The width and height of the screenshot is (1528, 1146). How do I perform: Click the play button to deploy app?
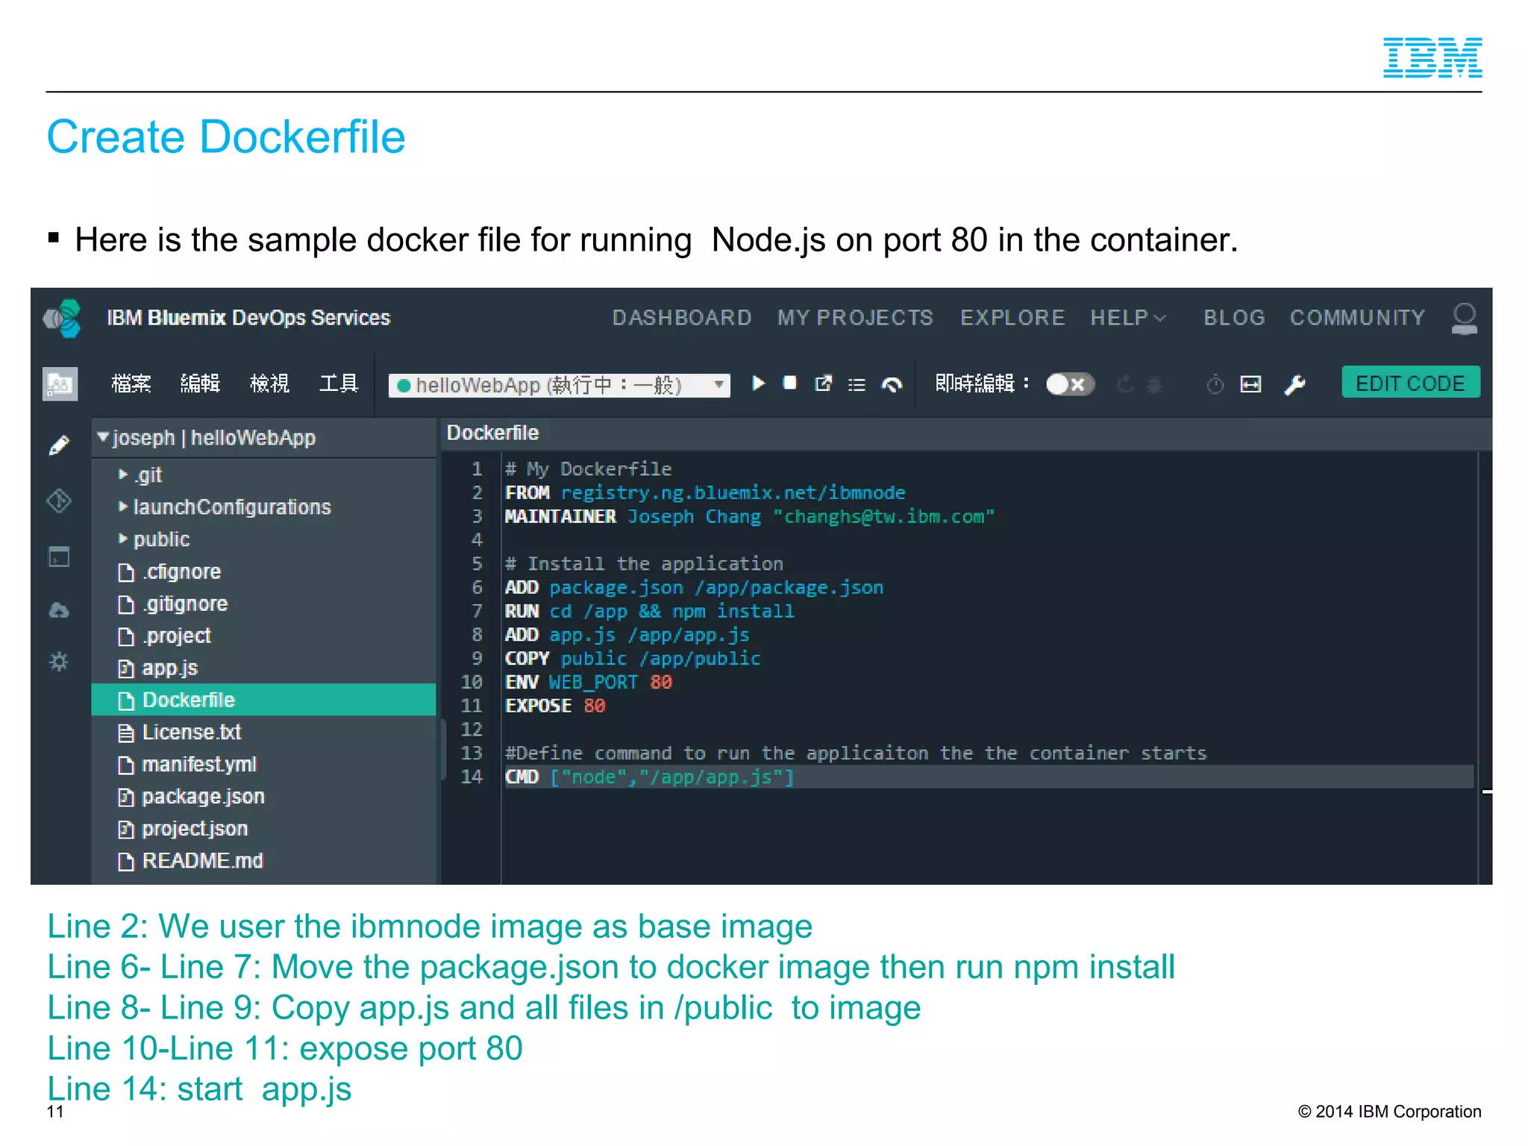point(758,383)
